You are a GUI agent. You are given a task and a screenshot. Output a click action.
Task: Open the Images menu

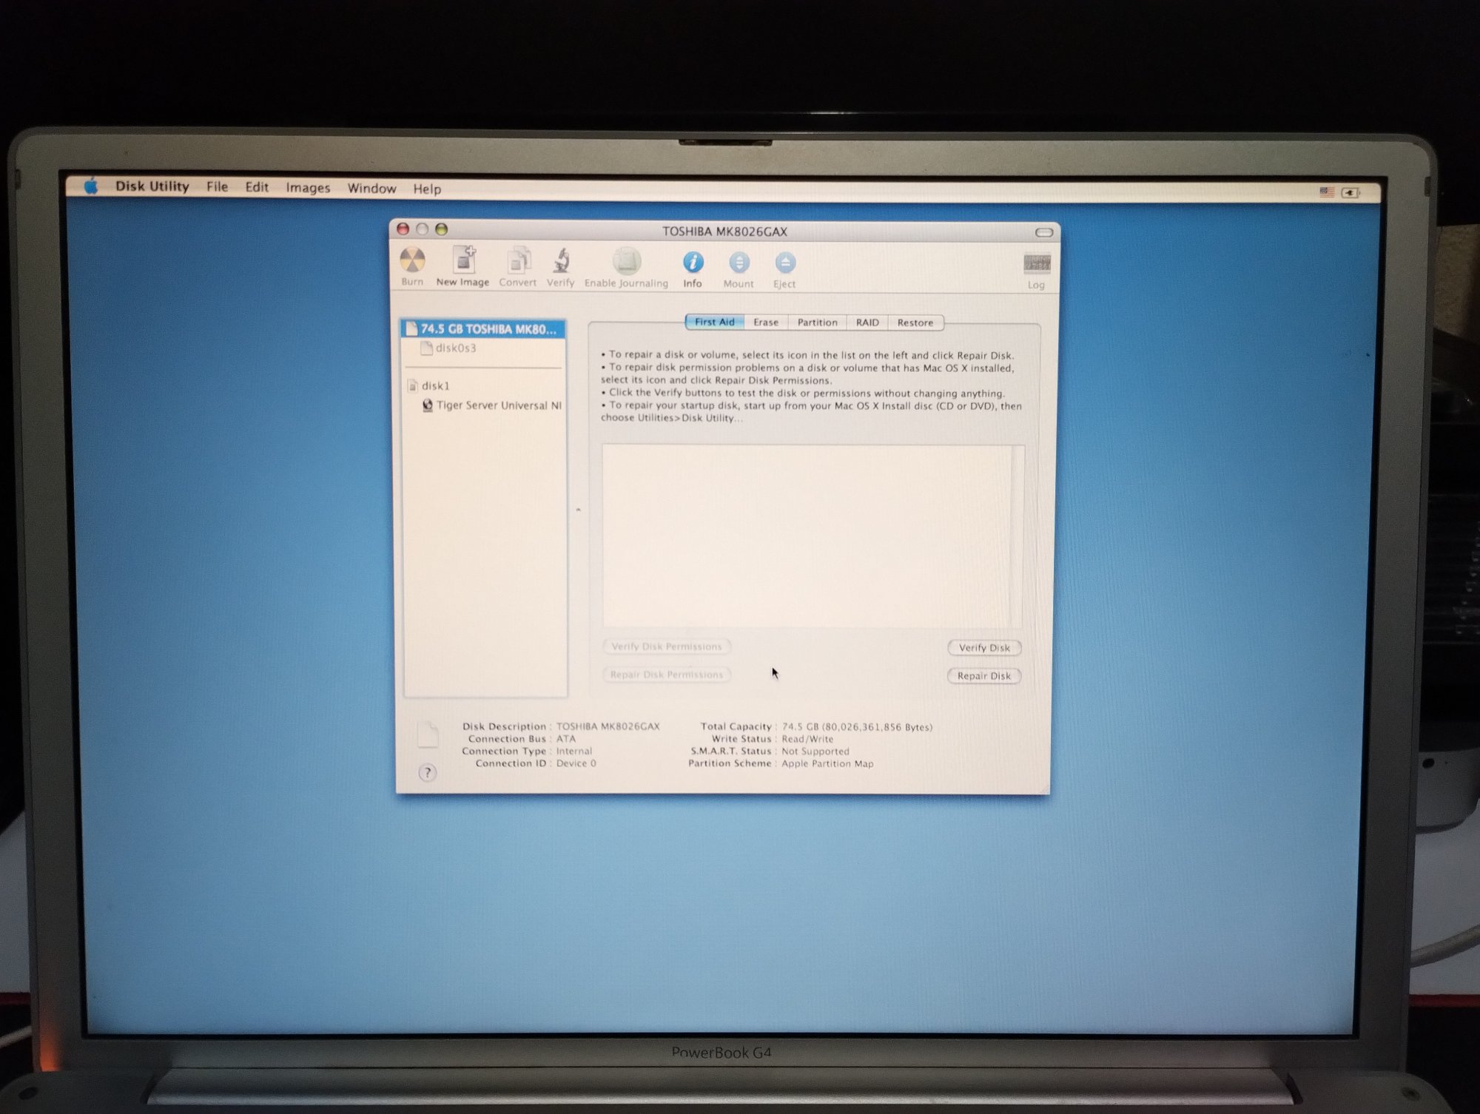(x=308, y=189)
